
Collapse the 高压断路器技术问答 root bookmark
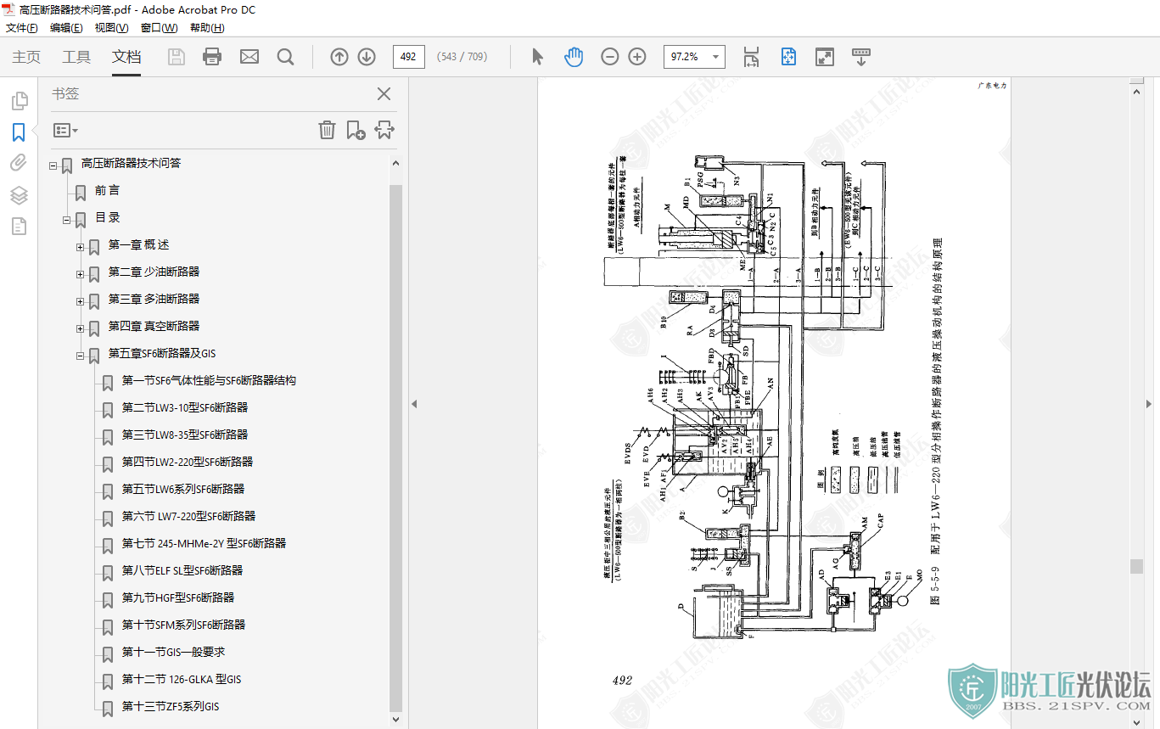[x=53, y=166]
